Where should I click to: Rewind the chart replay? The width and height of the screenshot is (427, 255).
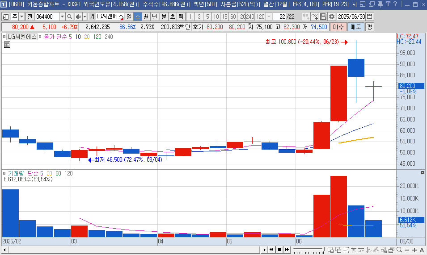(x=271, y=250)
